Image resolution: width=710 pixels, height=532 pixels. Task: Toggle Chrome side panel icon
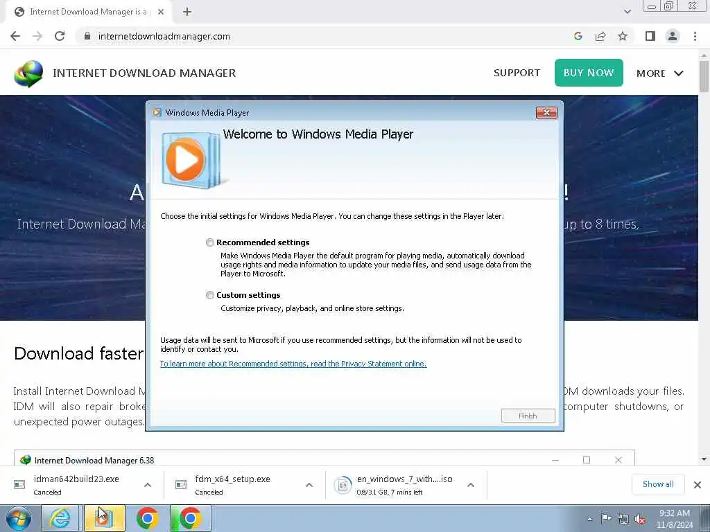pos(650,36)
